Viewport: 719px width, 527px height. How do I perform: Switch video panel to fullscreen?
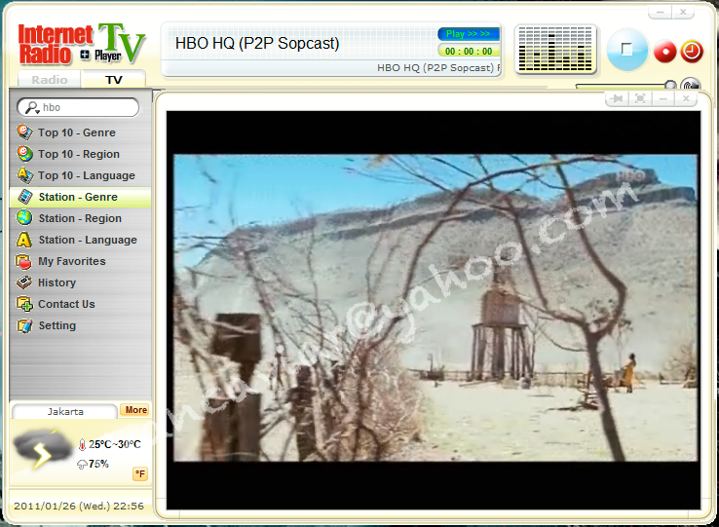pos(640,98)
